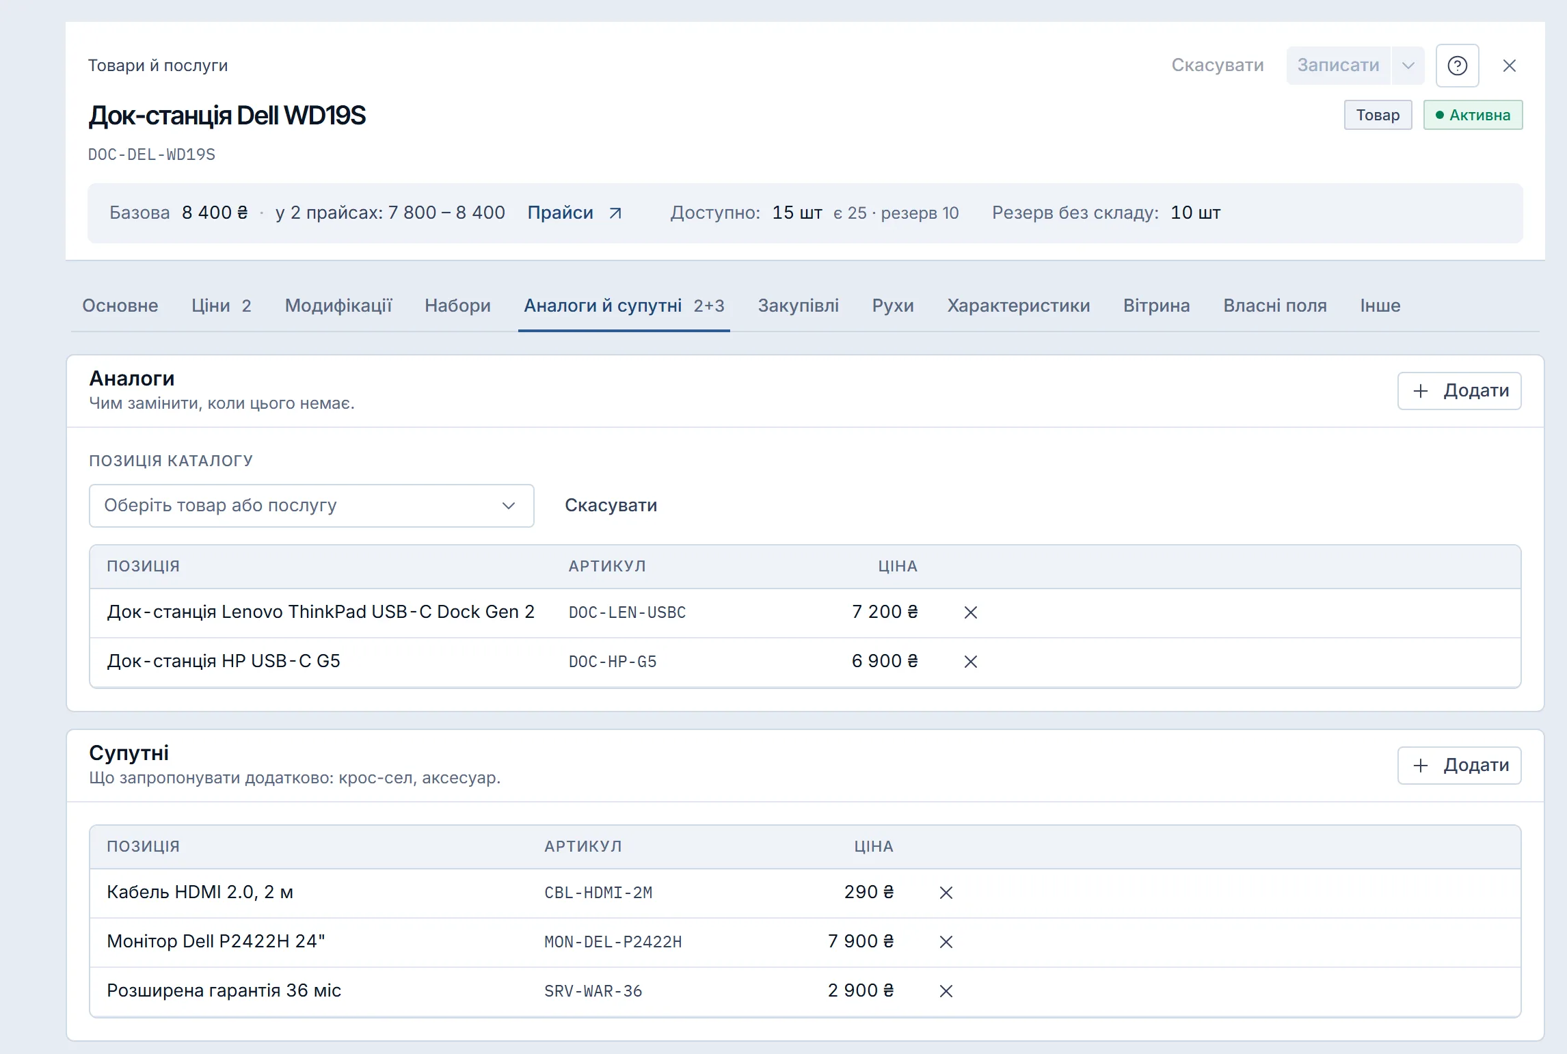Select the SRV-WAR-36 article cell

(593, 991)
